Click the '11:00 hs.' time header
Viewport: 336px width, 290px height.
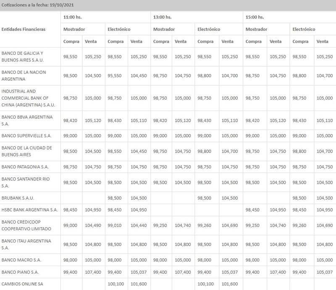tap(73, 17)
